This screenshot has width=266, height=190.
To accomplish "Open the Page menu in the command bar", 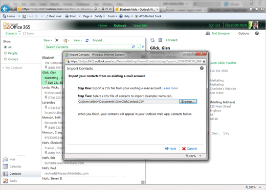I will (87, 16).
